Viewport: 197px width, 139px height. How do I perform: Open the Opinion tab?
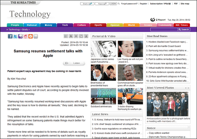(x=115, y=25)
